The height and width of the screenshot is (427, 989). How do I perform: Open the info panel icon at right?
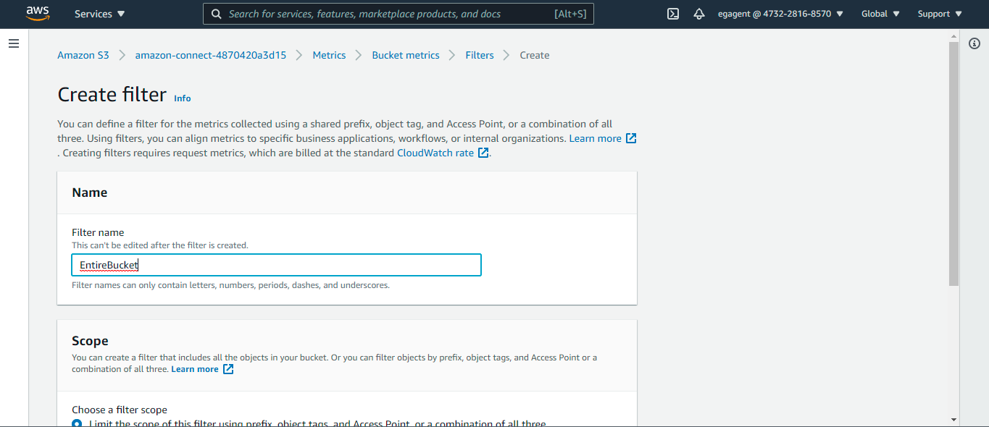(975, 43)
